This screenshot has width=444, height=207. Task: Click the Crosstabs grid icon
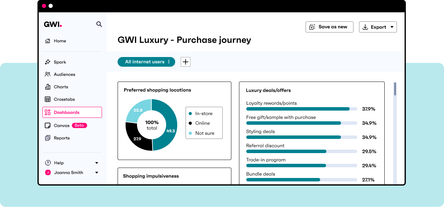47,99
